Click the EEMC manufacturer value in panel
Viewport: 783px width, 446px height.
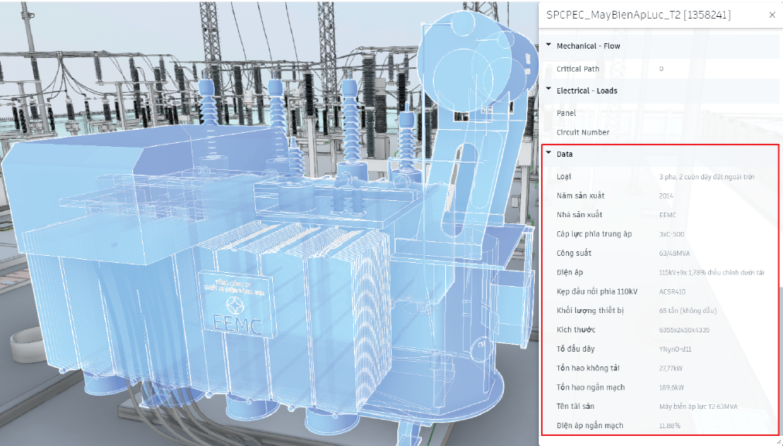tap(667, 215)
